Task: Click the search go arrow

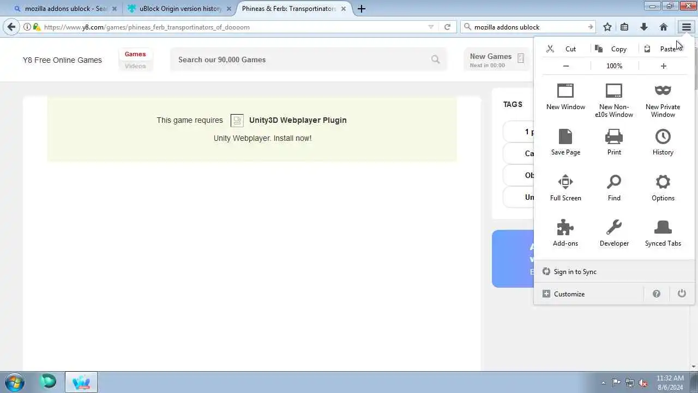Action: coord(591,27)
